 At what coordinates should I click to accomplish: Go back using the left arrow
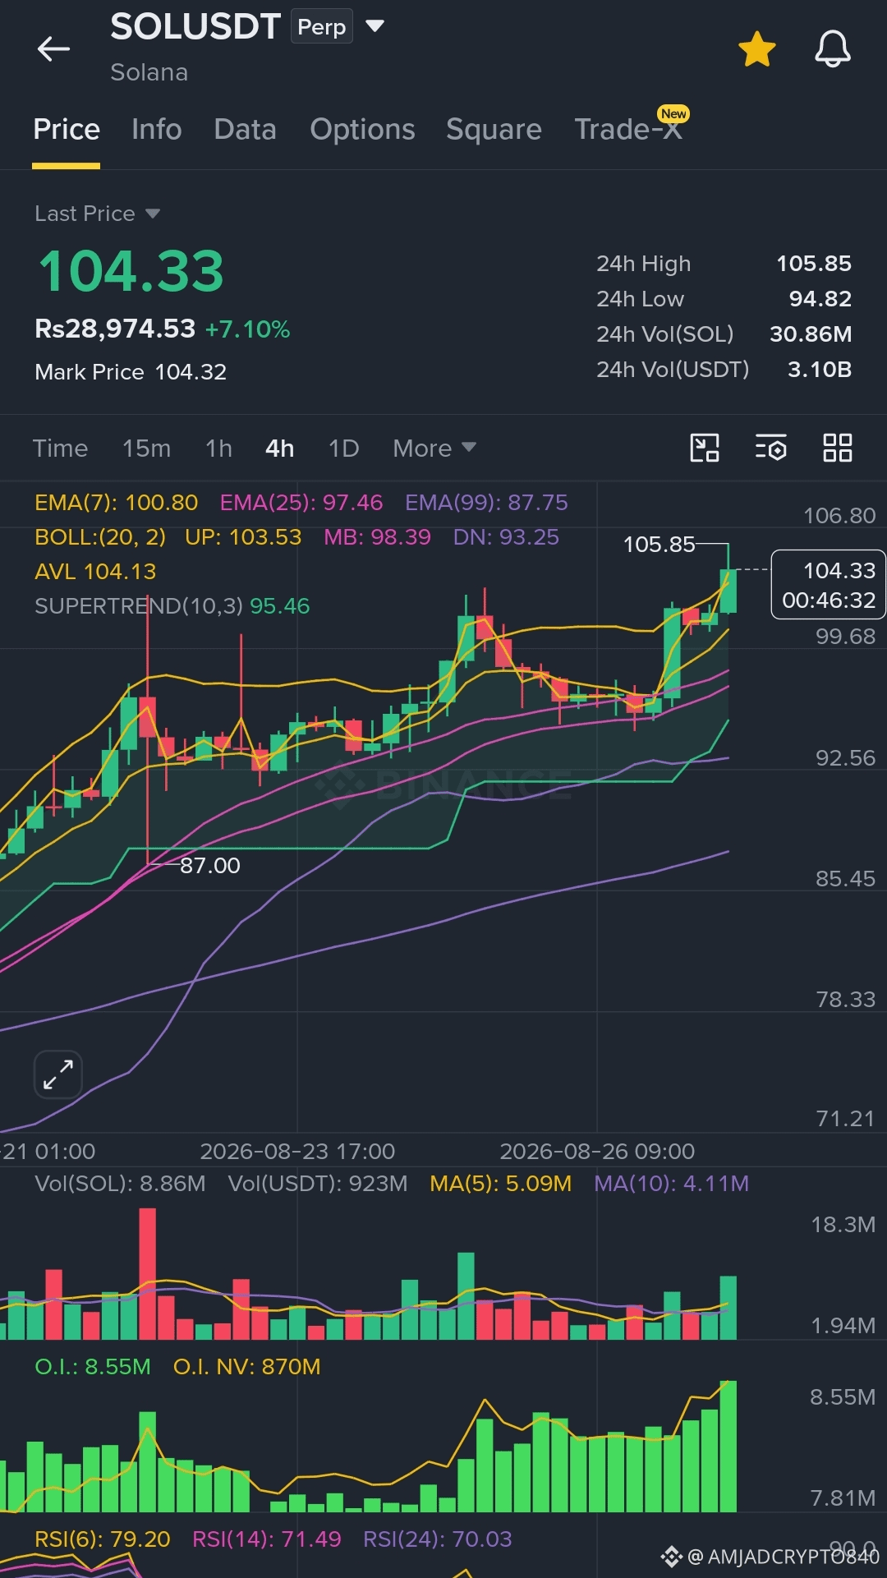pyautogui.click(x=53, y=49)
